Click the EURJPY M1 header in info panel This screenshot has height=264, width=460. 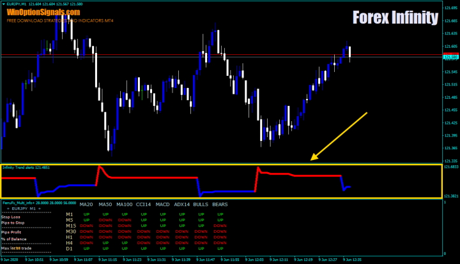click(24, 209)
